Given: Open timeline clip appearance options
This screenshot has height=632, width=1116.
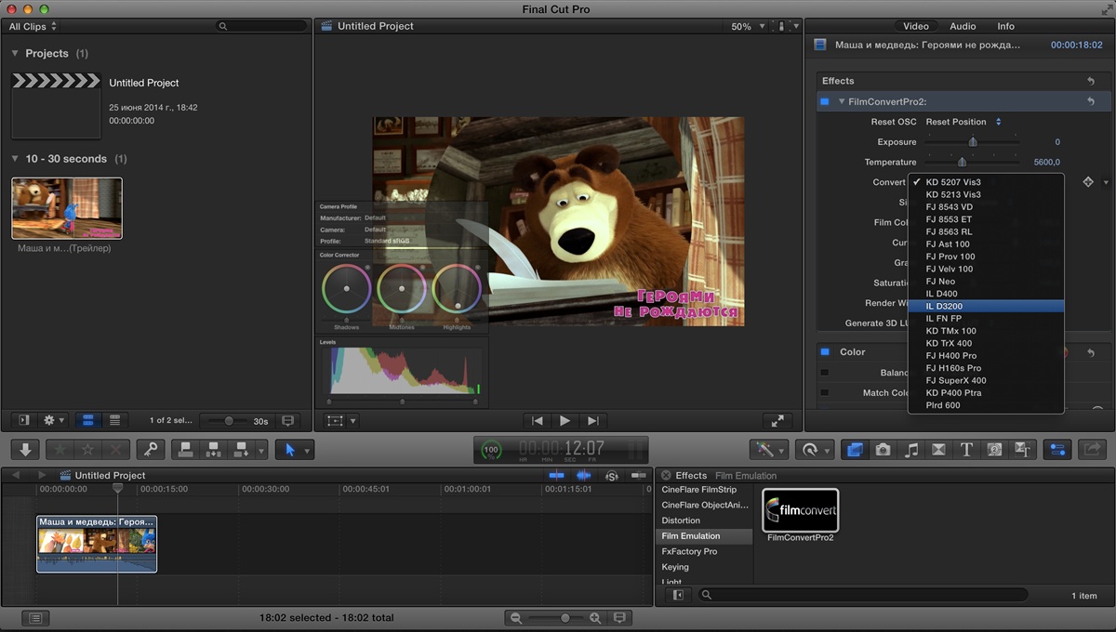Looking at the screenshot, I should (620, 618).
